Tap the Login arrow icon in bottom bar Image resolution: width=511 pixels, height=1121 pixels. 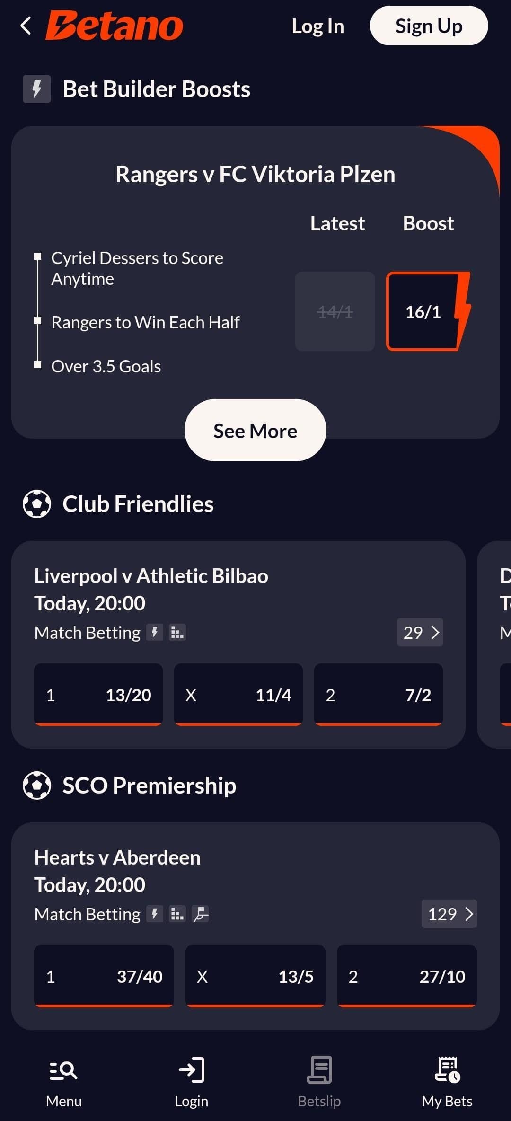(191, 1070)
